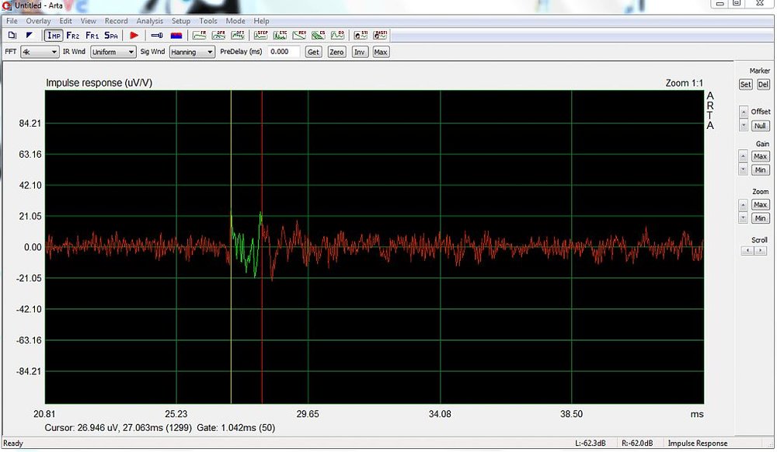
Task: Click the Max button beside Inv
Action: point(381,52)
